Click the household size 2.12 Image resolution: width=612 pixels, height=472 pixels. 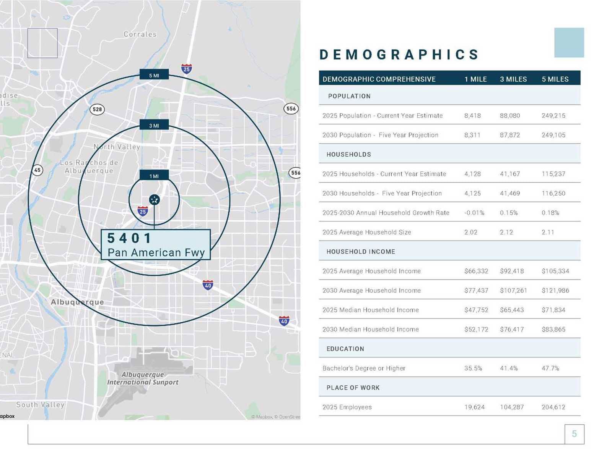click(506, 232)
